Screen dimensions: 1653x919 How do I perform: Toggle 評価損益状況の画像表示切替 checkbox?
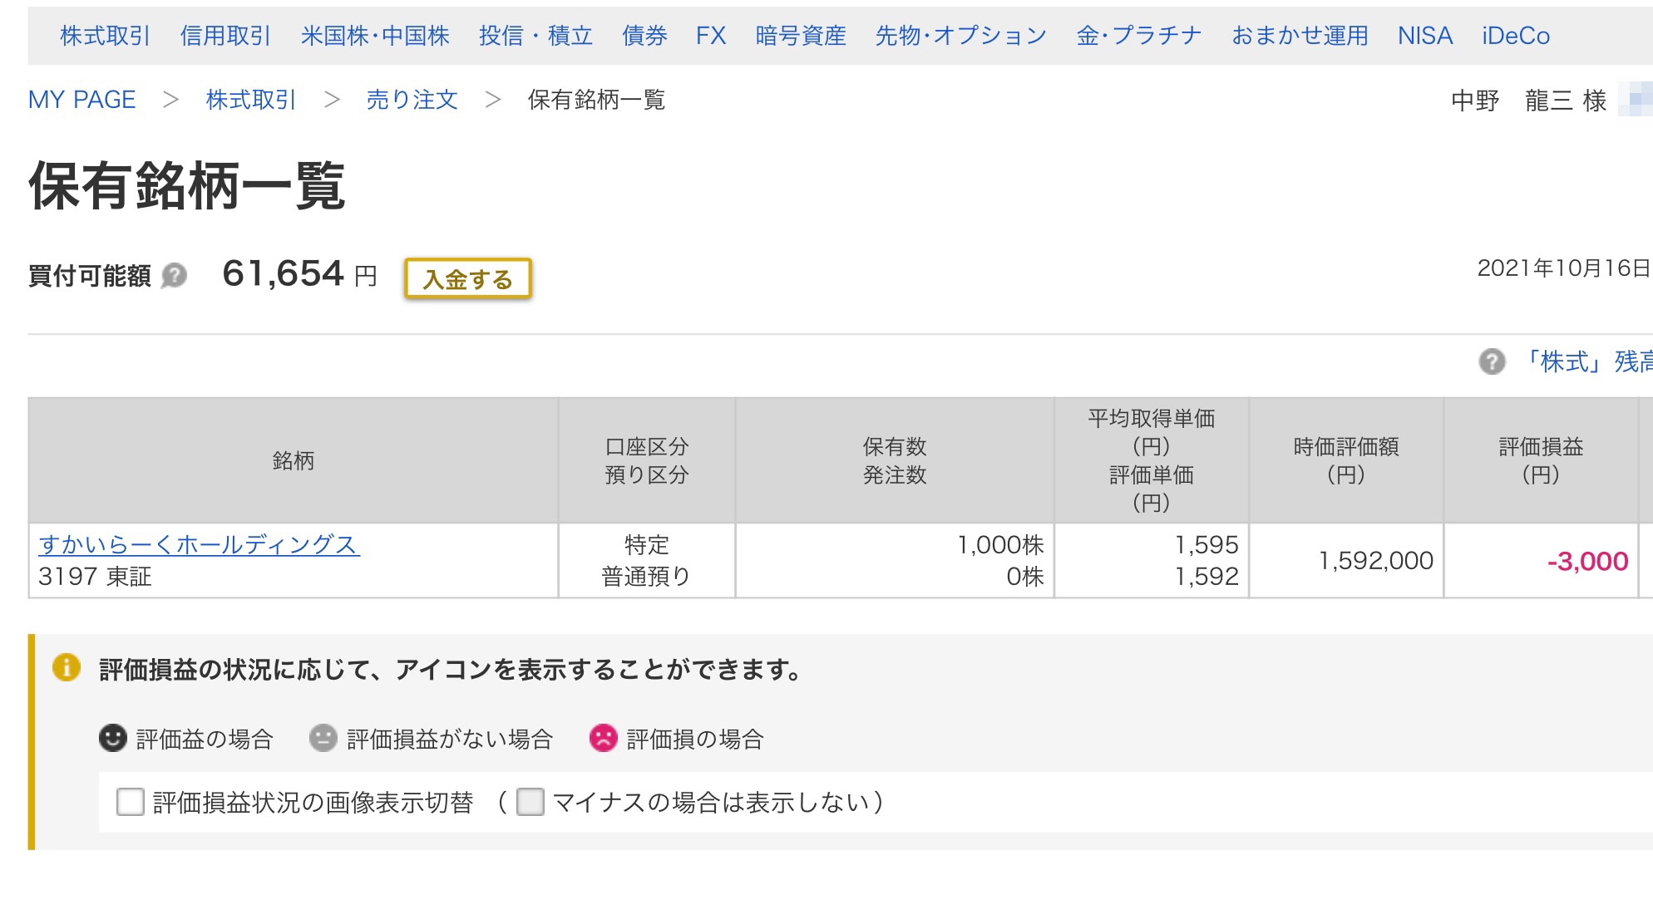click(x=131, y=802)
